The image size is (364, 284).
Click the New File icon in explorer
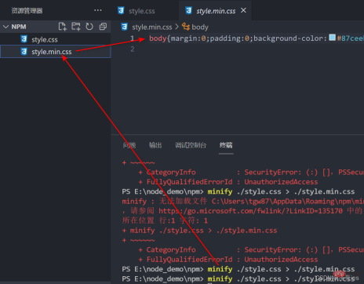coord(63,27)
